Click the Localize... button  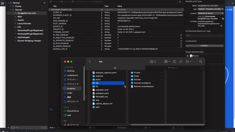[205, 45]
